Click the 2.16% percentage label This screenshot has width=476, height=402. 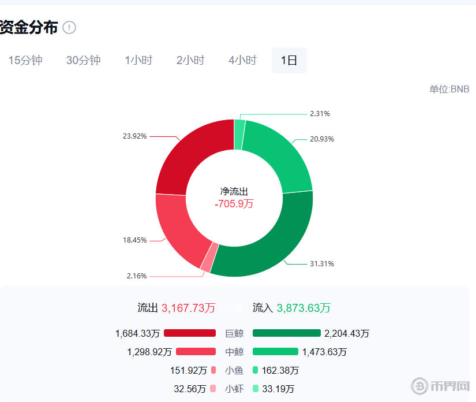(x=137, y=276)
